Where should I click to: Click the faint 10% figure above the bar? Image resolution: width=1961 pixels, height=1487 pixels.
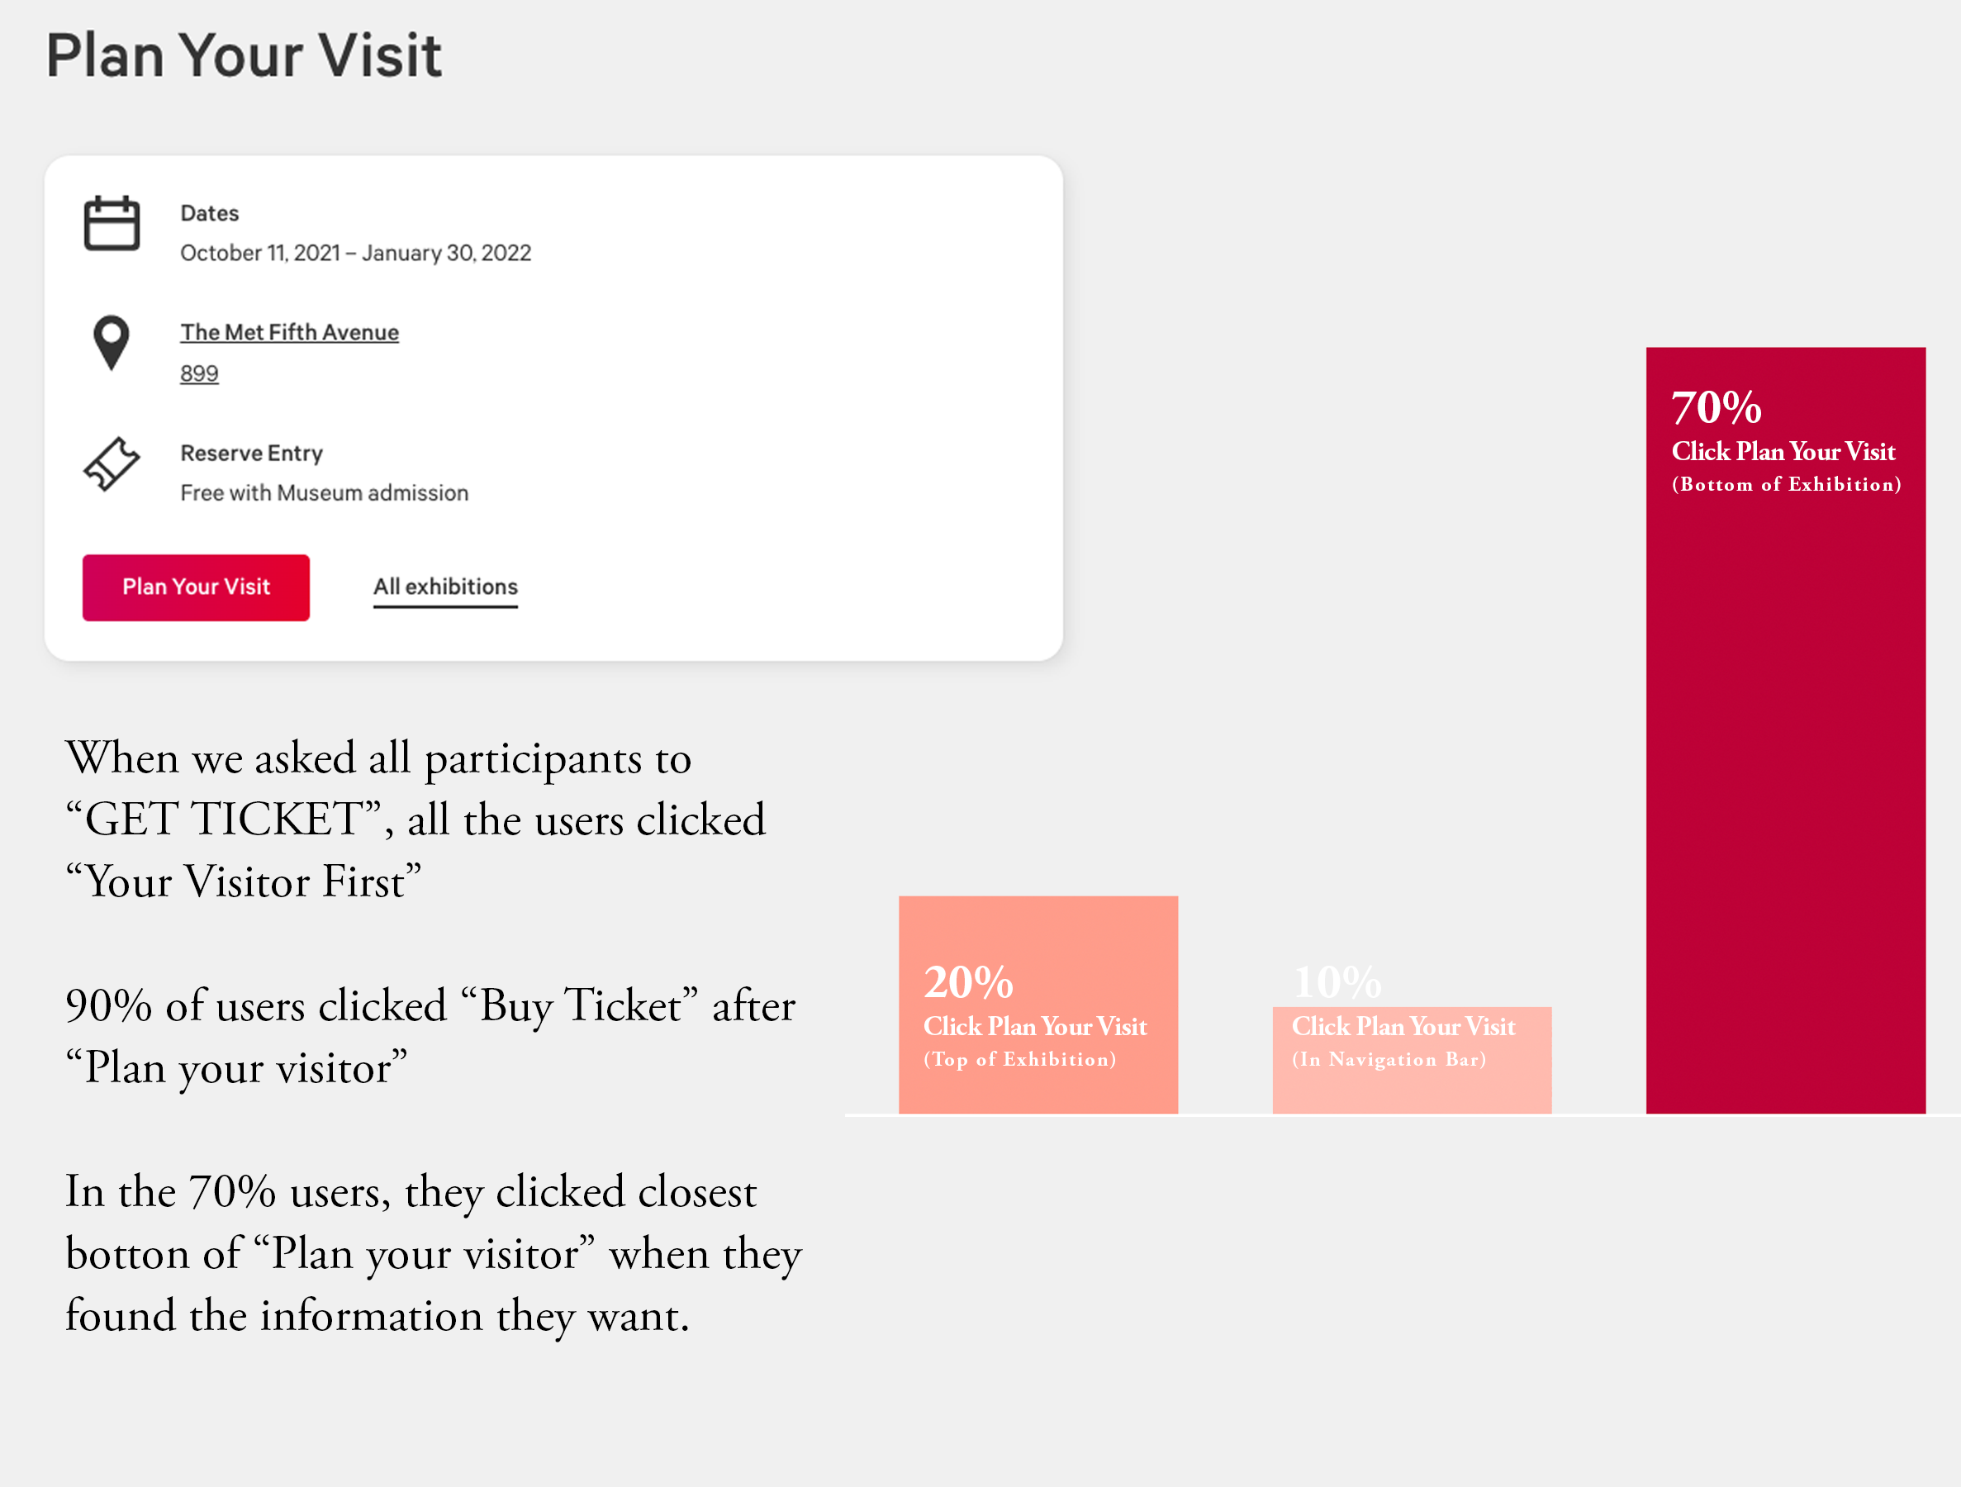(x=1337, y=982)
